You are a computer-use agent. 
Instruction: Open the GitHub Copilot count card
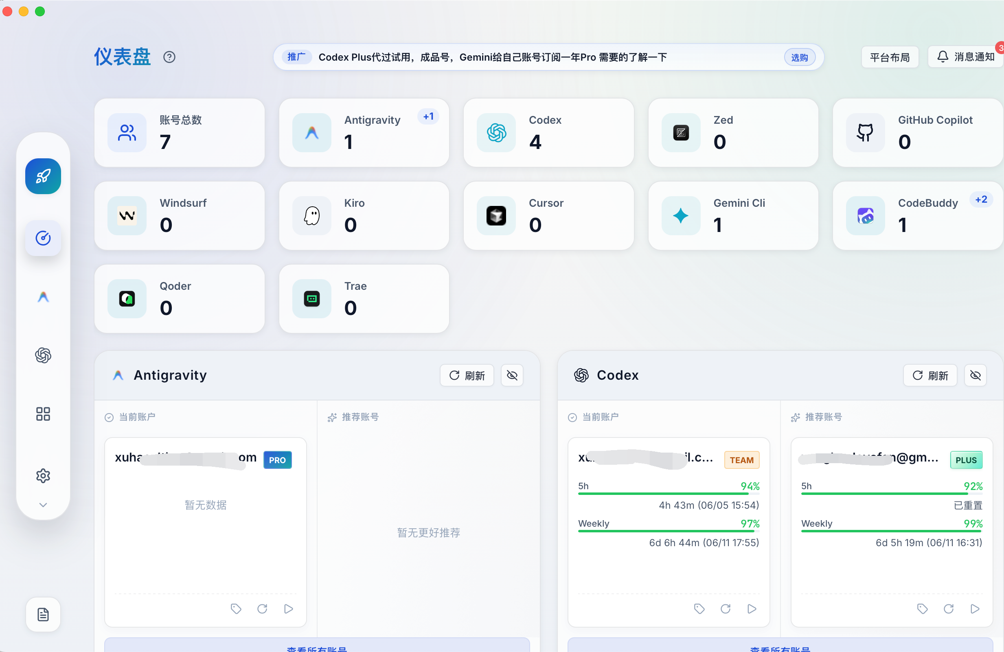pos(918,133)
